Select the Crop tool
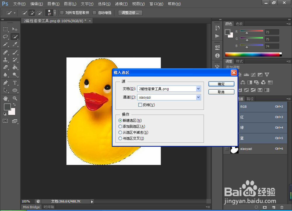 pos(5,44)
